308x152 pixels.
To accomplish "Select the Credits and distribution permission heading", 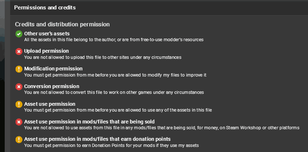I will [x=62, y=25].
